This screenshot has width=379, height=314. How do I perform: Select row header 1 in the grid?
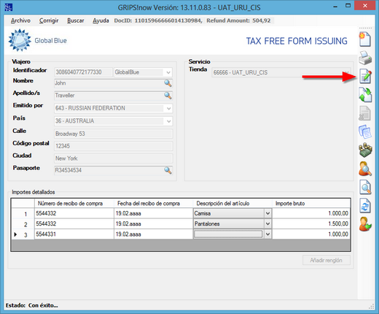[x=23, y=213]
